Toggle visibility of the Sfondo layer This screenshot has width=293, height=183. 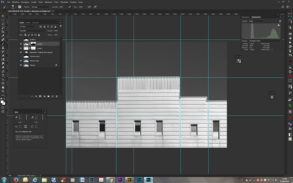(x=21, y=65)
